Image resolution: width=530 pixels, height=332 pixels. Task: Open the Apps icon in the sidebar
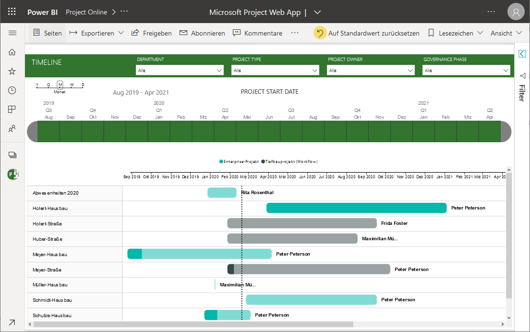pyautogui.click(x=12, y=110)
